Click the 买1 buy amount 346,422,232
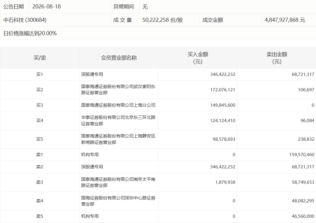Viewport: 316px width, 223px height. pos(223,74)
